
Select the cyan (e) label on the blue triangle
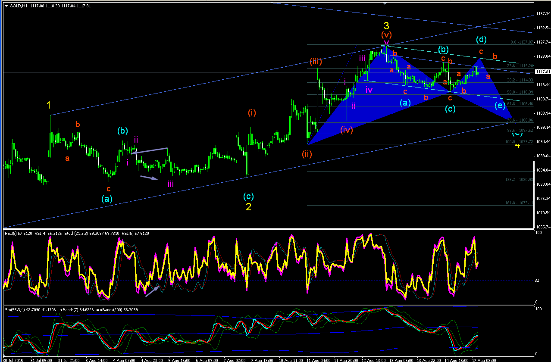(x=500, y=105)
